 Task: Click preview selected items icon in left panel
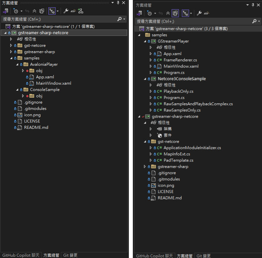point(73,11)
